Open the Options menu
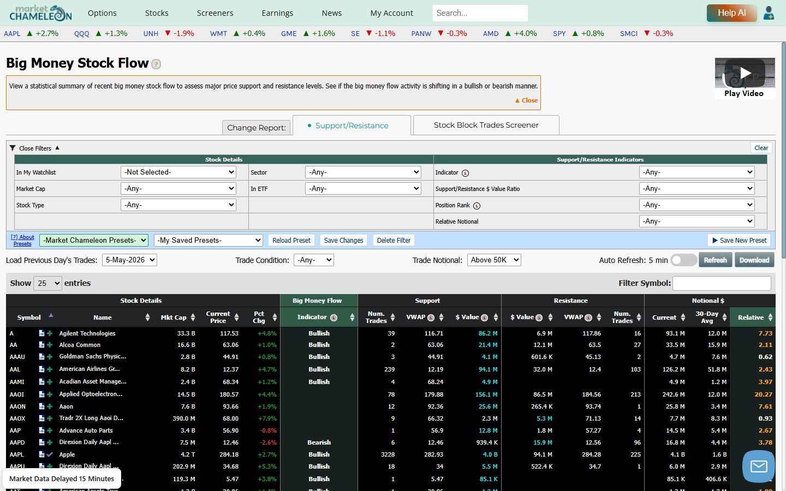This screenshot has width=786, height=491. (102, 13)
